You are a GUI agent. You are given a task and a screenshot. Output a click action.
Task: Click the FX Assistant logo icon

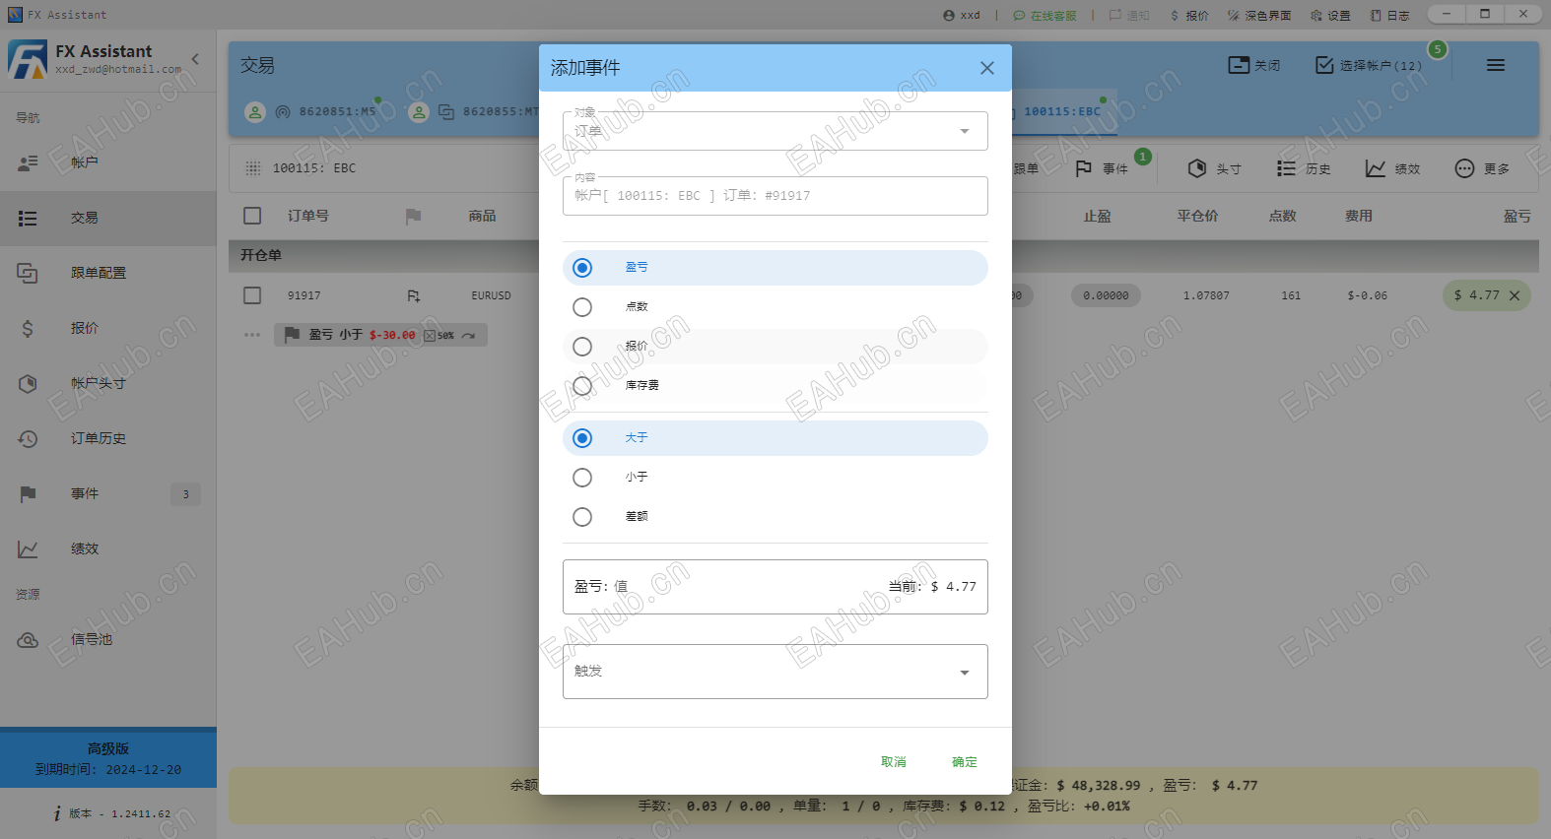28,59
